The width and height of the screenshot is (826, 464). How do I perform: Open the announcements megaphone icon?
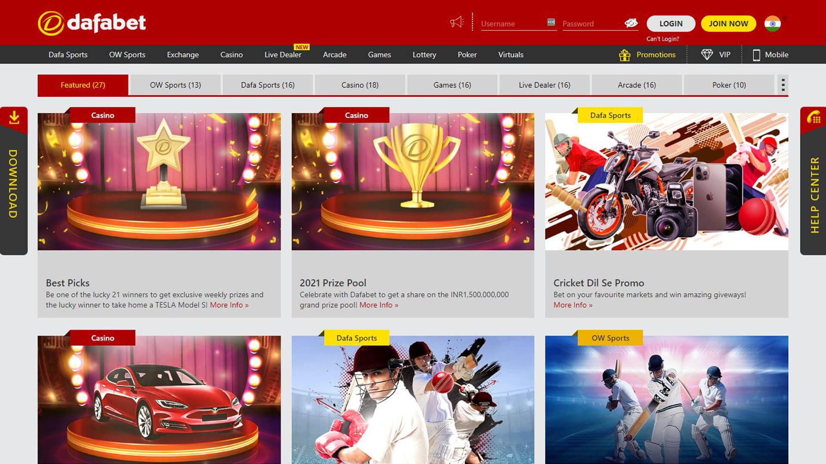coord(456,22)
